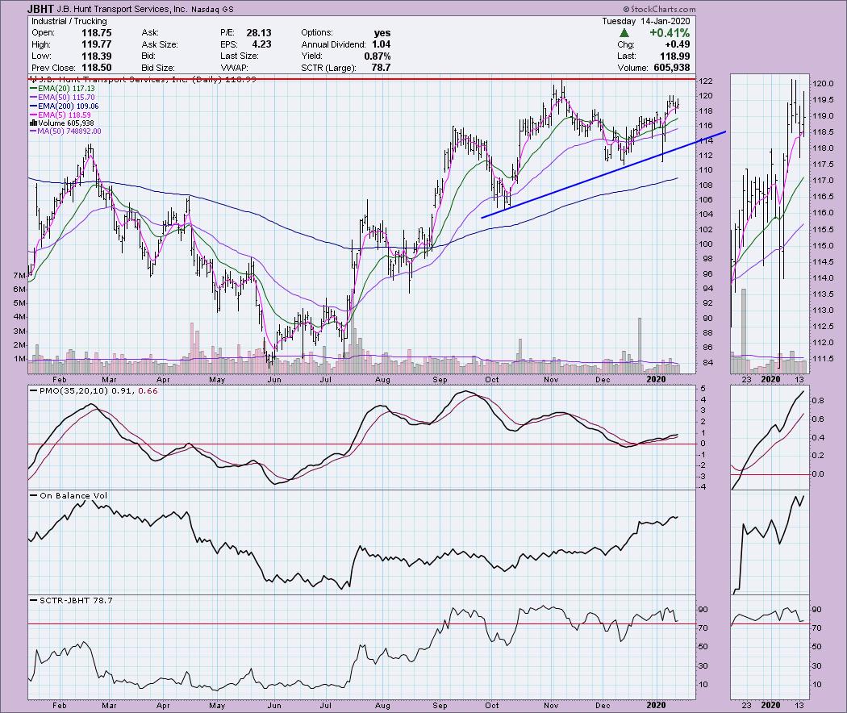Click the +0.41% percent change
Image resolution: width=847 pixels, height=713 pixels.
[x=670, y=33]
